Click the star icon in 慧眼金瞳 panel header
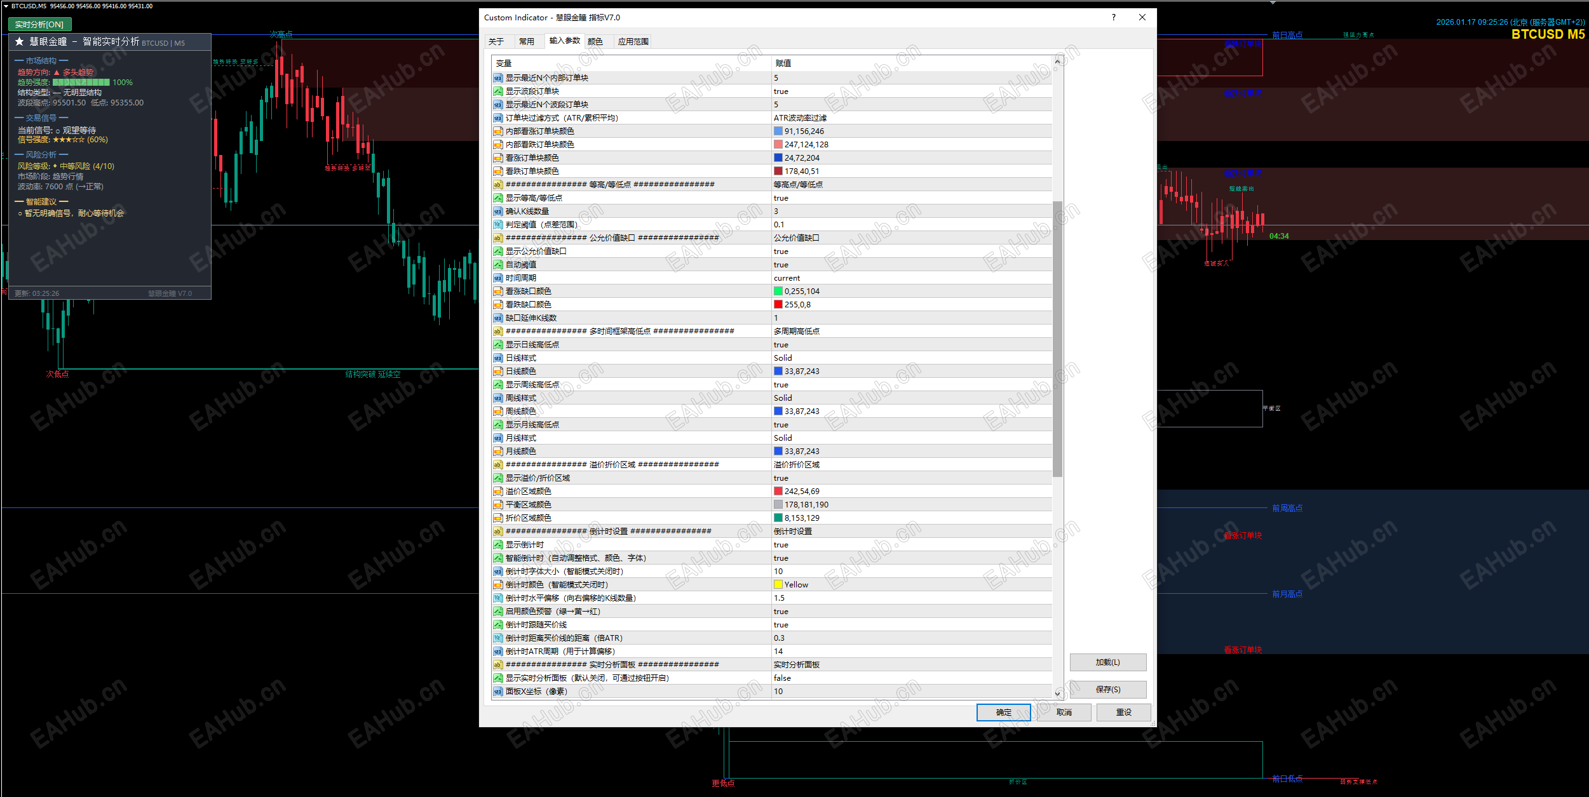Screen dimensions: 1589x797 [20, 42]
